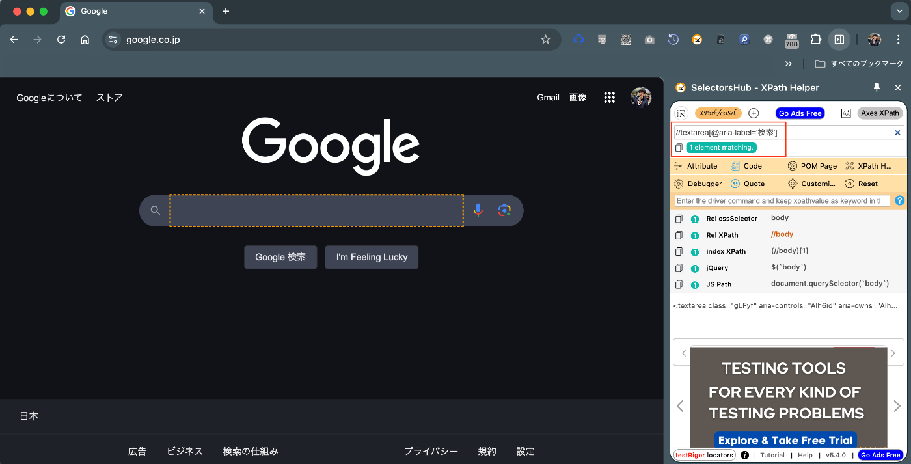
Task: Open Google Lens image search icon
Action: point(504,210)
